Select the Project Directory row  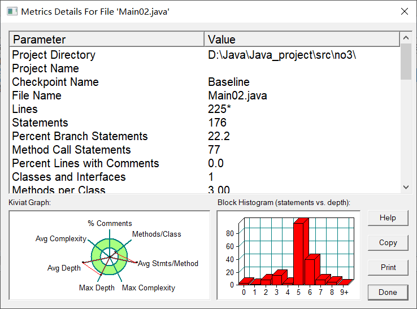click(x=205, y=55)
